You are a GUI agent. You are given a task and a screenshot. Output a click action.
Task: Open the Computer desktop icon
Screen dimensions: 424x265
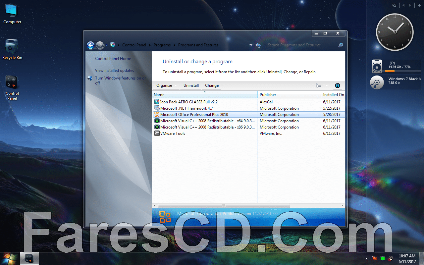12,13
